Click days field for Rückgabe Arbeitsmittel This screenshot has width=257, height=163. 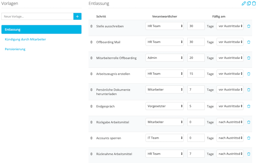point(196,122)
